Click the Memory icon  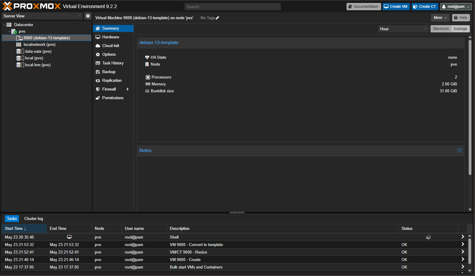[x=148, y=84]
